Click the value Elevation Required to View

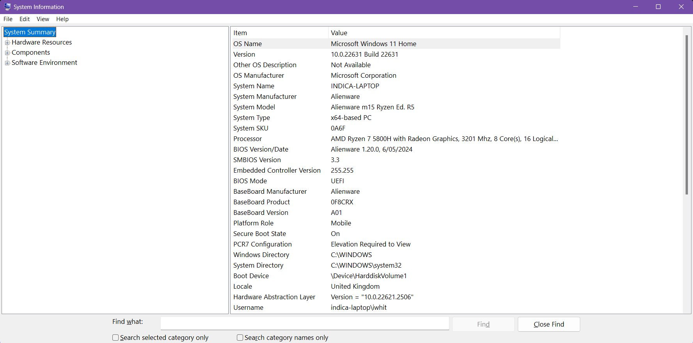coord(371,244)
